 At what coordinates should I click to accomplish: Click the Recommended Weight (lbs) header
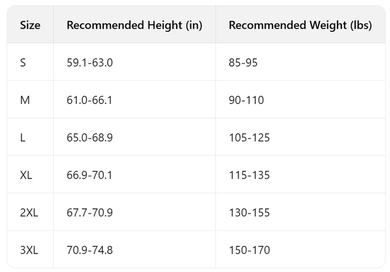(300, 25)
